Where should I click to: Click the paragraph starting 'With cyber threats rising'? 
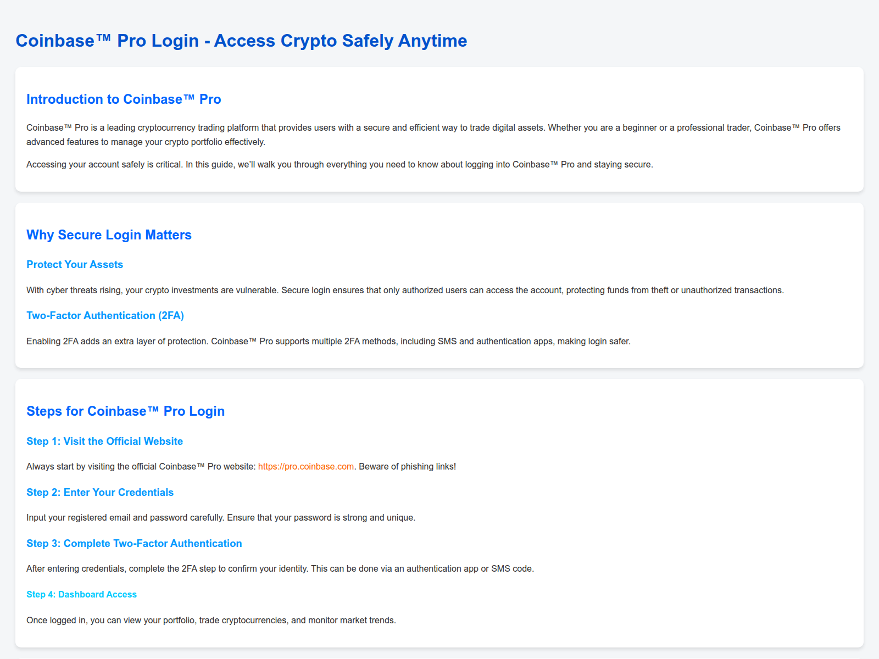coord(405,290)
